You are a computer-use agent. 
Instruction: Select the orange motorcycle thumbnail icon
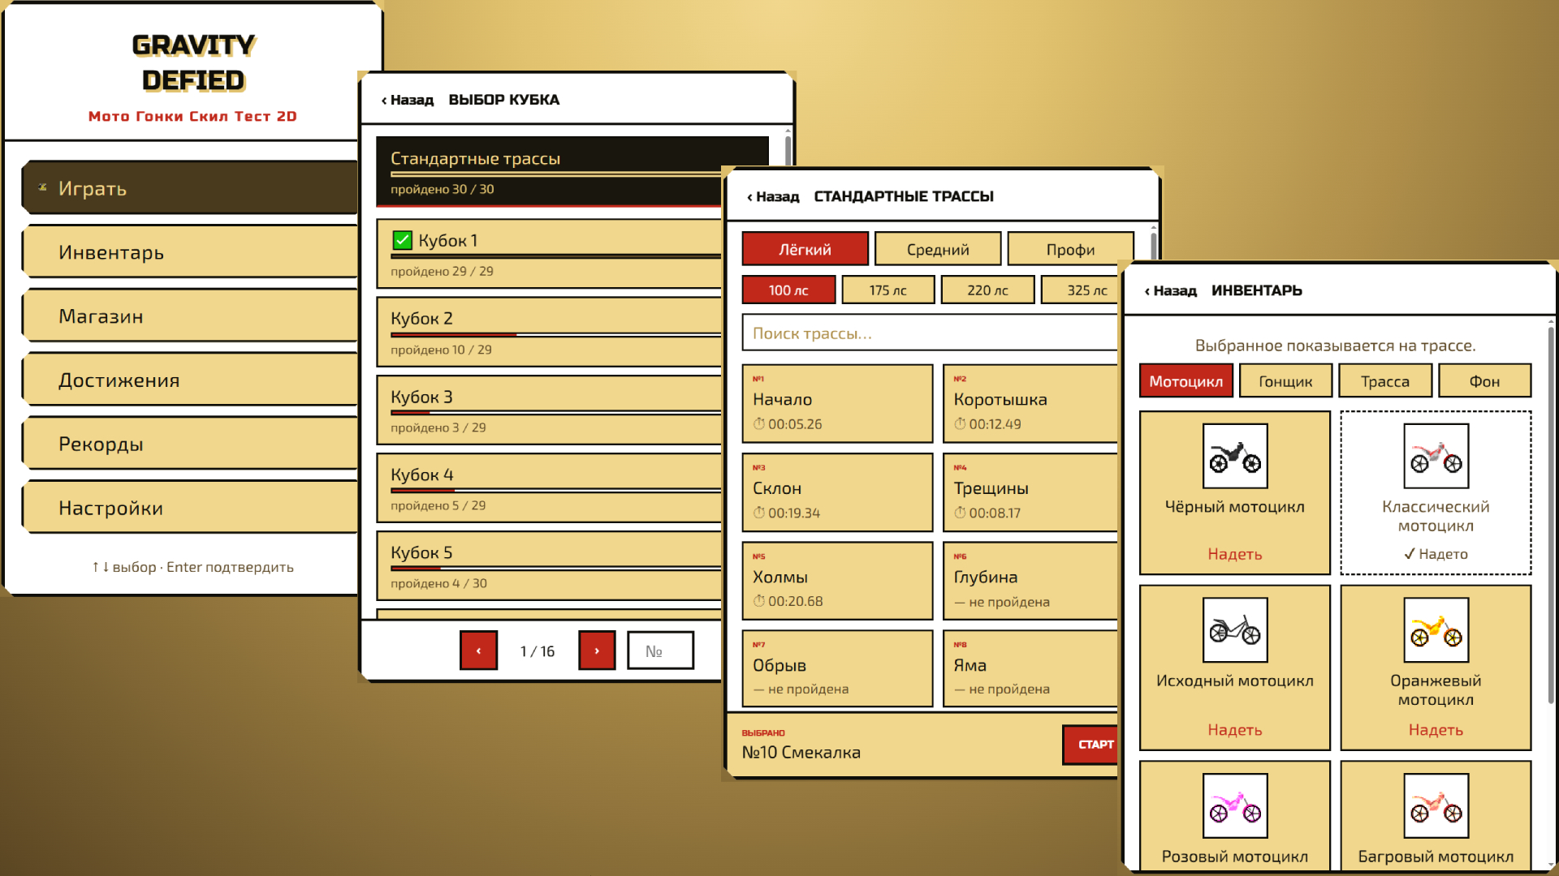[1436, 630]
